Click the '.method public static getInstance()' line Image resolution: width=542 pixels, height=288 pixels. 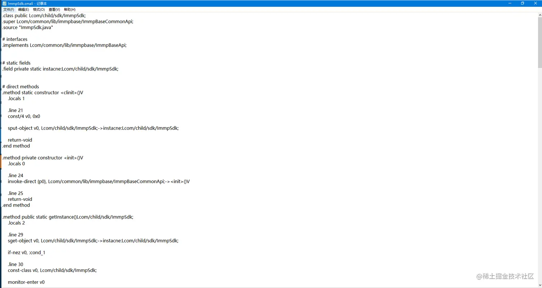(68, 217)
